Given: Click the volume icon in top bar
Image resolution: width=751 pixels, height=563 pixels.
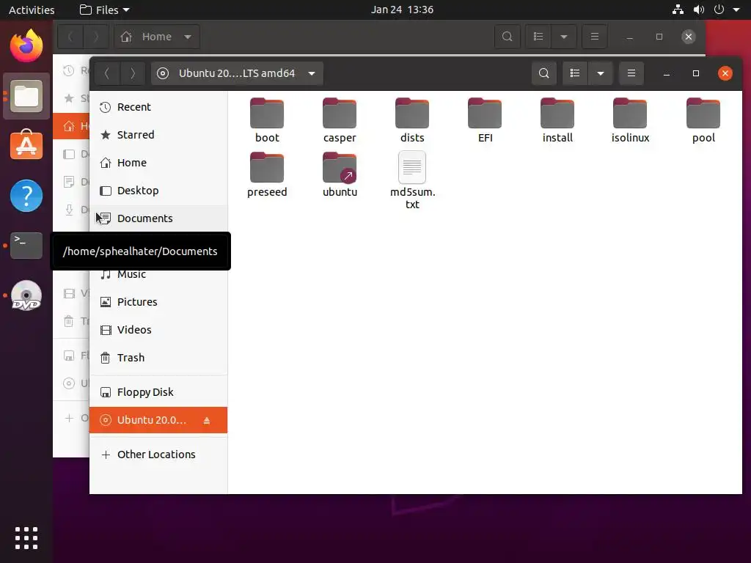Looking at the screenshot, I should point(699,10).
